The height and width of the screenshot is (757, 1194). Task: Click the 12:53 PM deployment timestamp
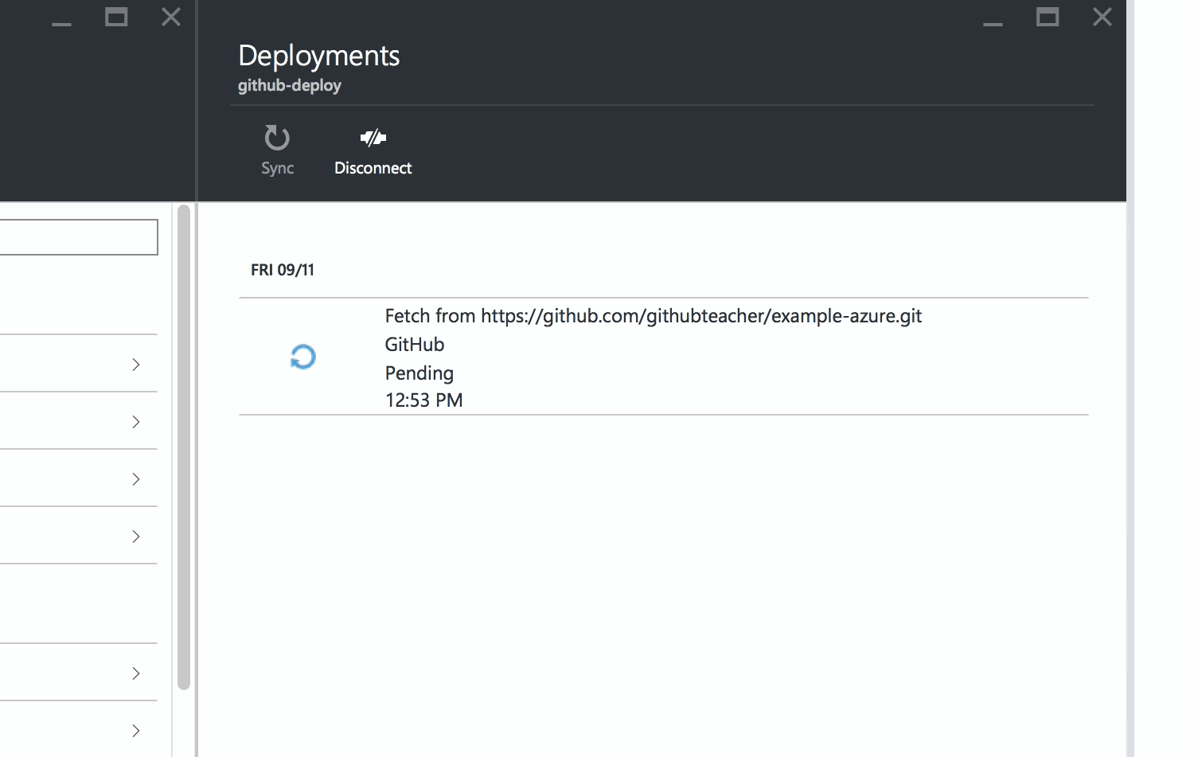point(423,400)
